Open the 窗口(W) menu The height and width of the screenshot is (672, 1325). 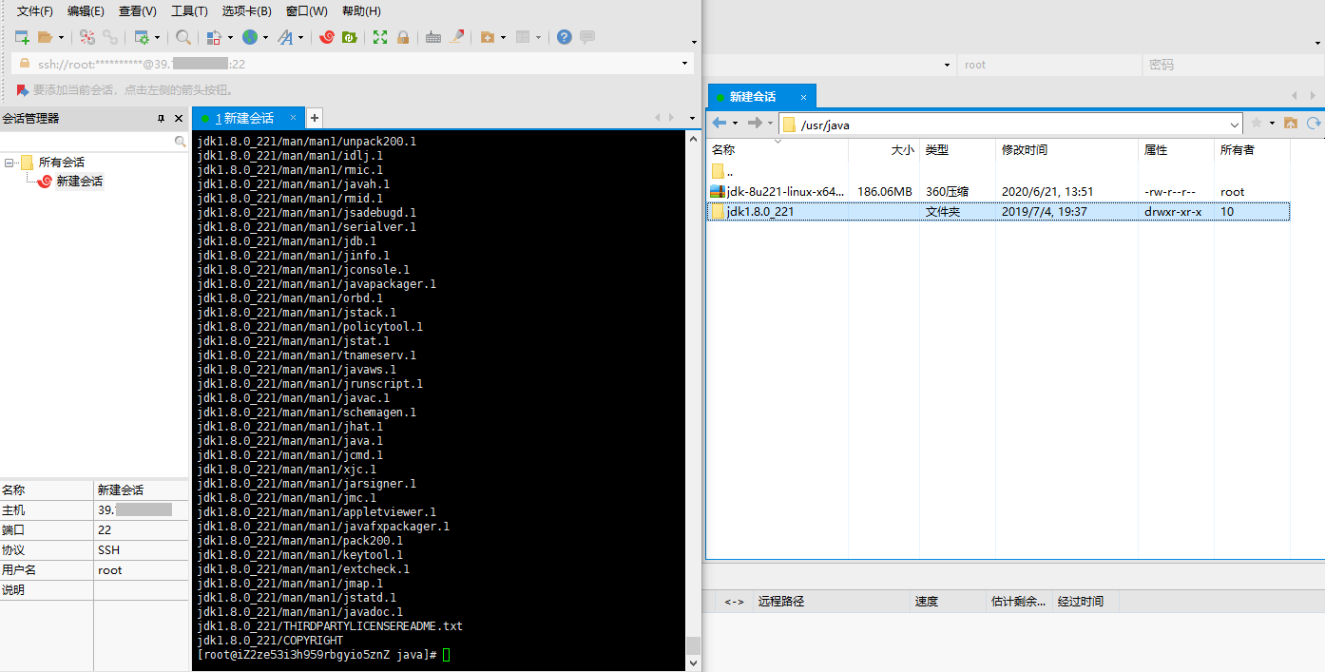point(306,11)
